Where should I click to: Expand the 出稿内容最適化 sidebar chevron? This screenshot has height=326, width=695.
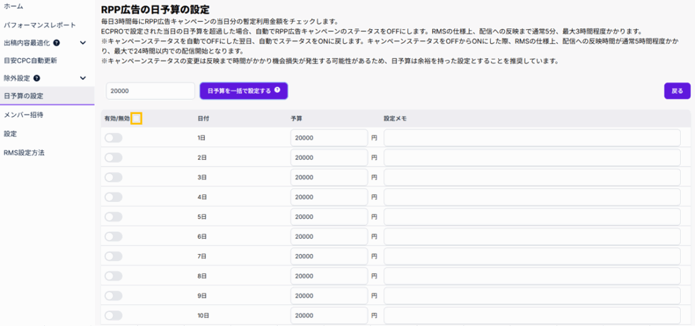click(83, 43)
